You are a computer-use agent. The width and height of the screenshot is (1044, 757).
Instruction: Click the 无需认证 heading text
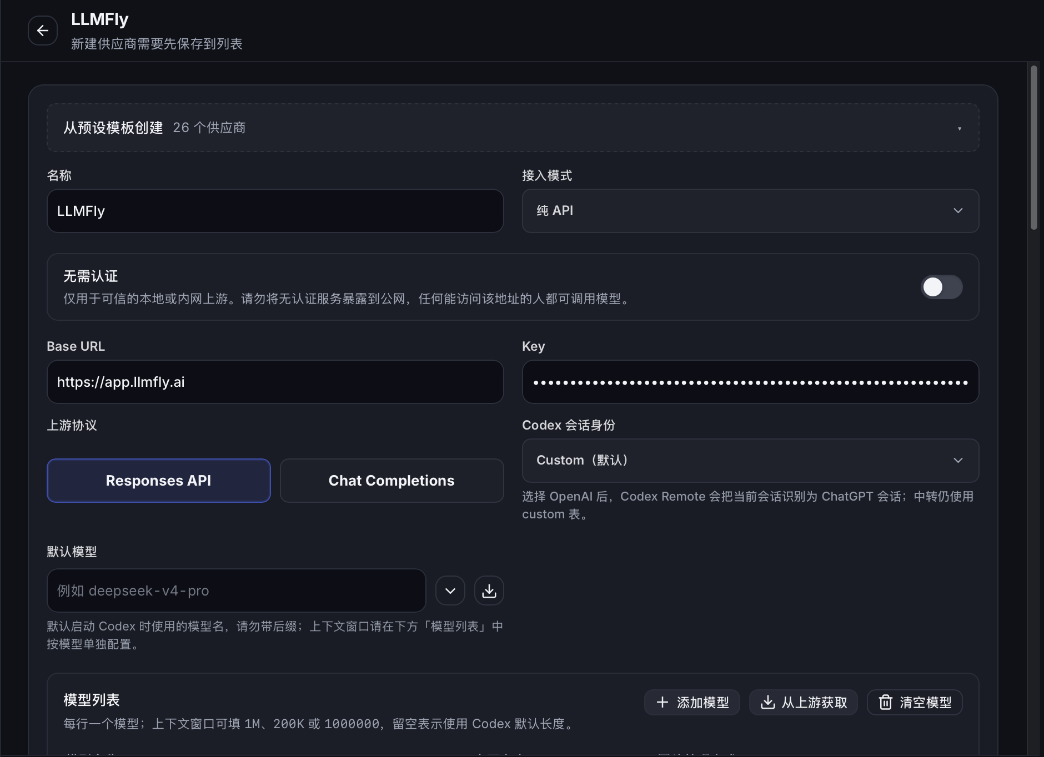(x=91, y=276)
